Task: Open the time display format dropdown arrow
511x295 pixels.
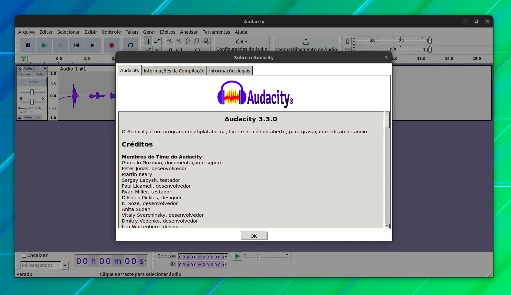Action: tap(145, 260)
